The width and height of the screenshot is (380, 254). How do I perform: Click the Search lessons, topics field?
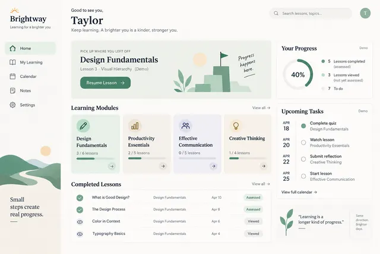tap(311, 13)
